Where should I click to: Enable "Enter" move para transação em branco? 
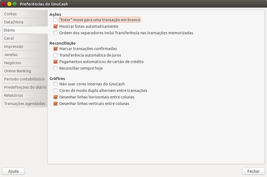55,20
